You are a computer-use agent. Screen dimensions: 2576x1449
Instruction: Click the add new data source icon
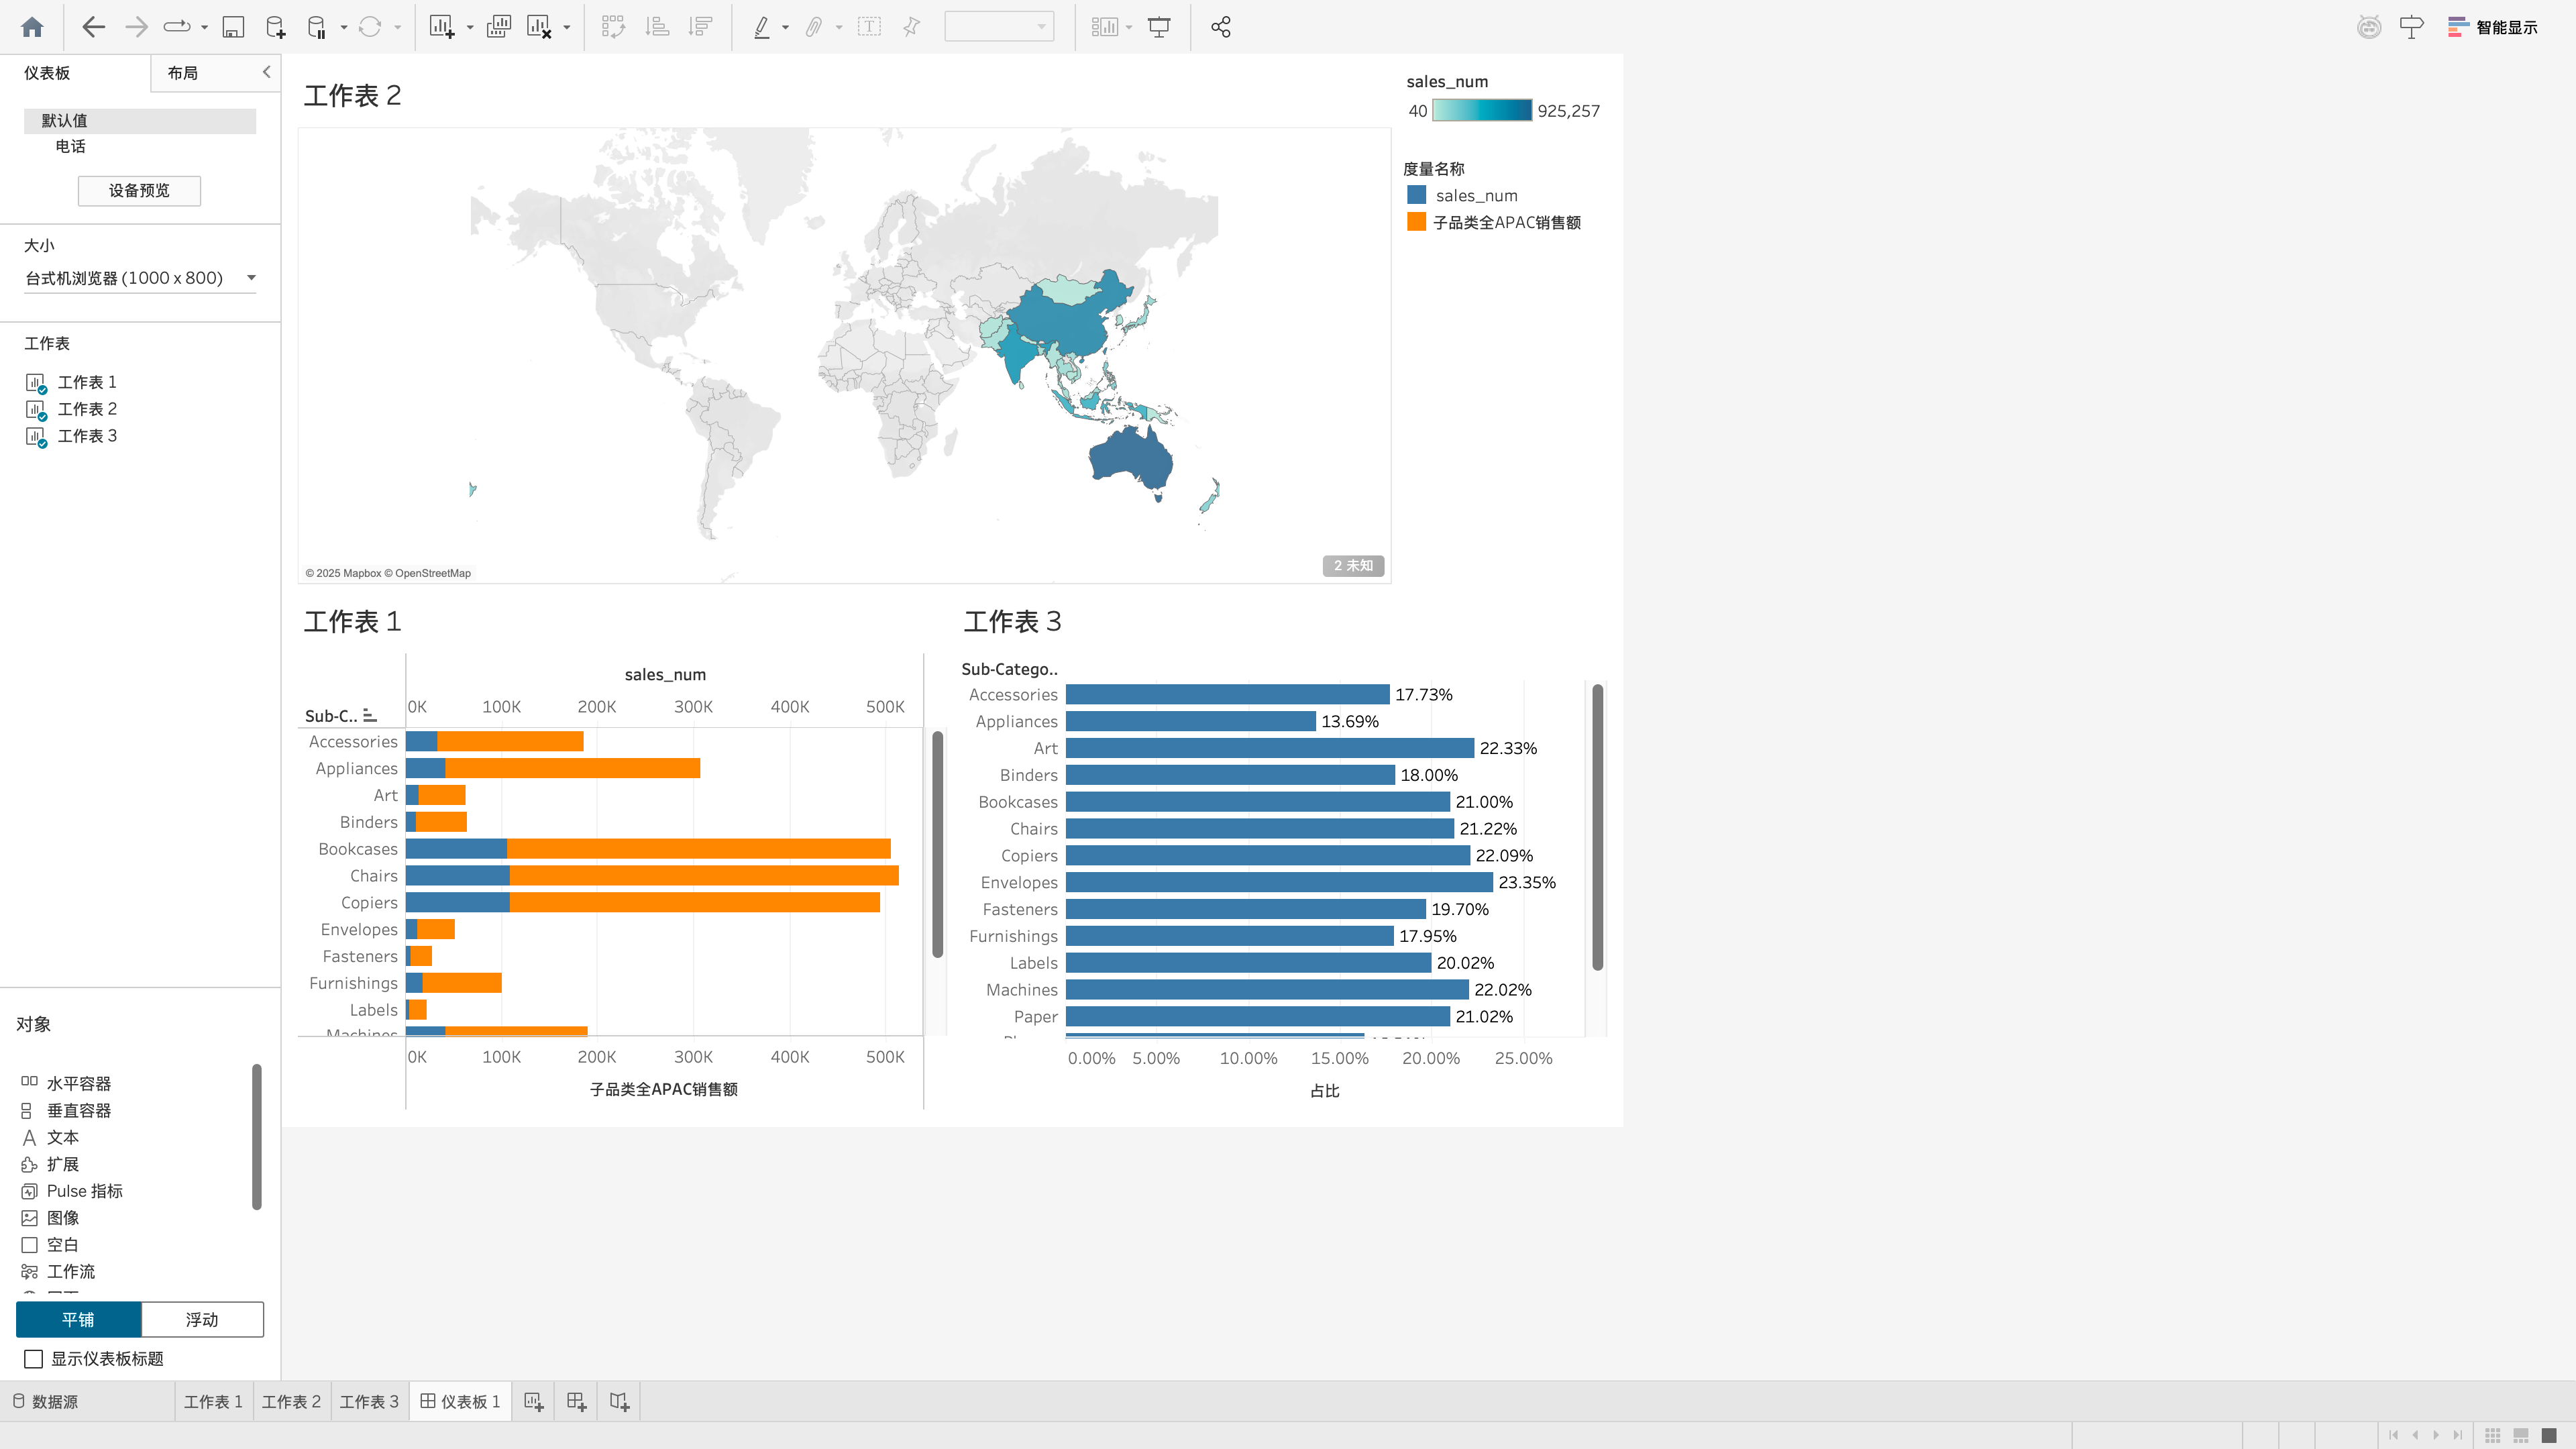click(x=275, y=27)
